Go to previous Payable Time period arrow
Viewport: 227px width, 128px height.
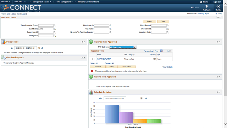(x=12, y=48)
